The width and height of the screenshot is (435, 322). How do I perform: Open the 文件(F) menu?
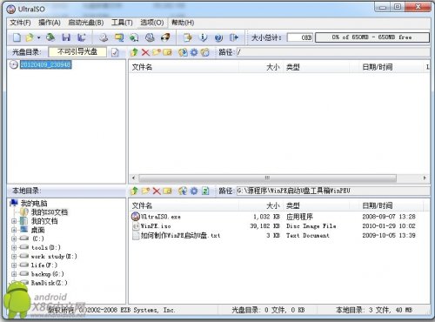click(x=20, y=23)
